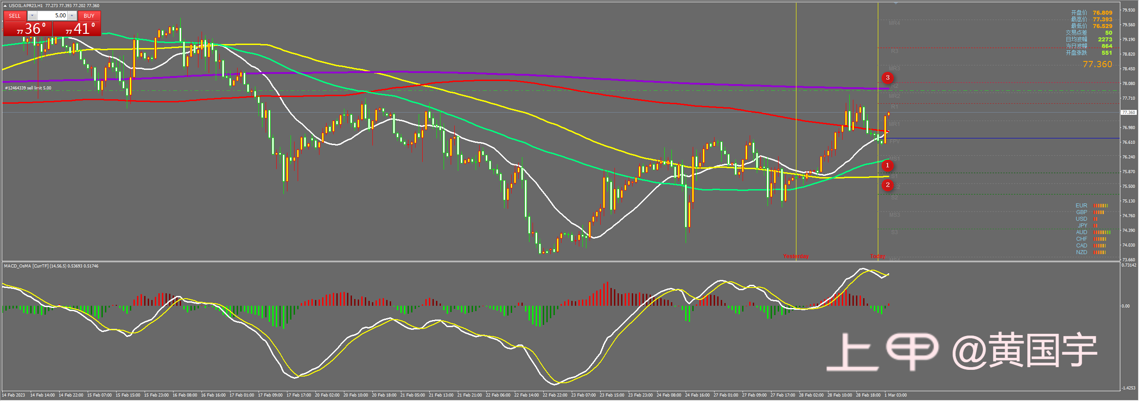Click the R3 pivot level label

(895, 51)
